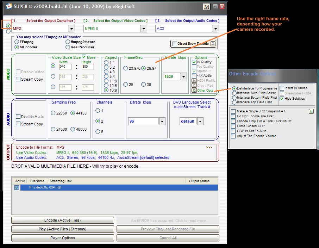Click the SUPER app icon in title bar
Screen dimensions: 319x248
(9, 6)
